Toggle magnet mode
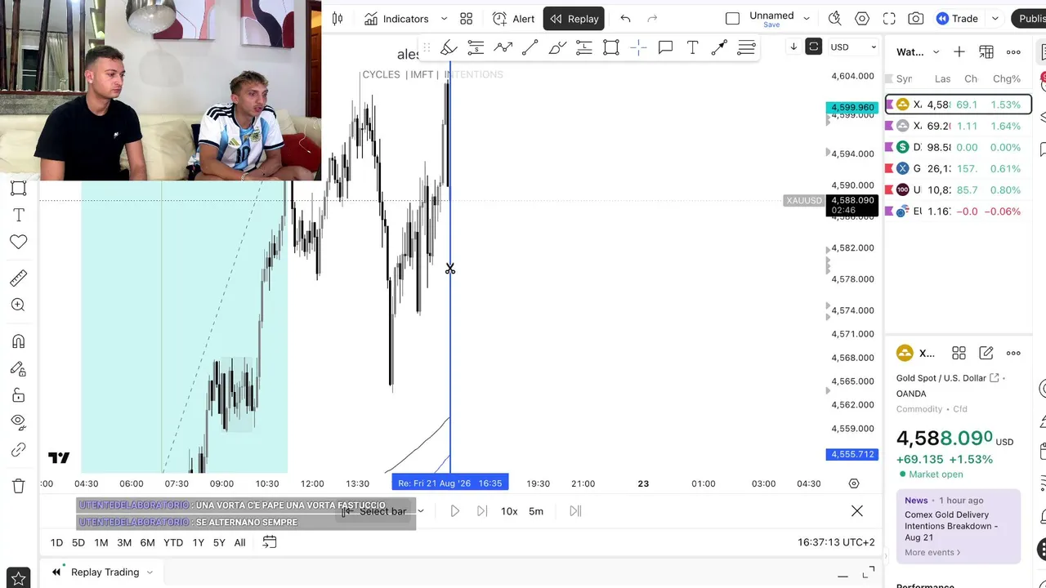The image size is (1046, 588). coord(18,341)
